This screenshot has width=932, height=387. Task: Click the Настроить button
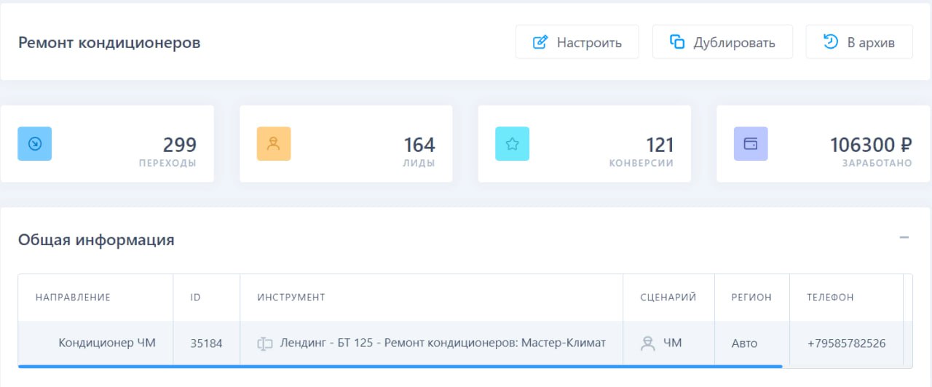(577, 42)
